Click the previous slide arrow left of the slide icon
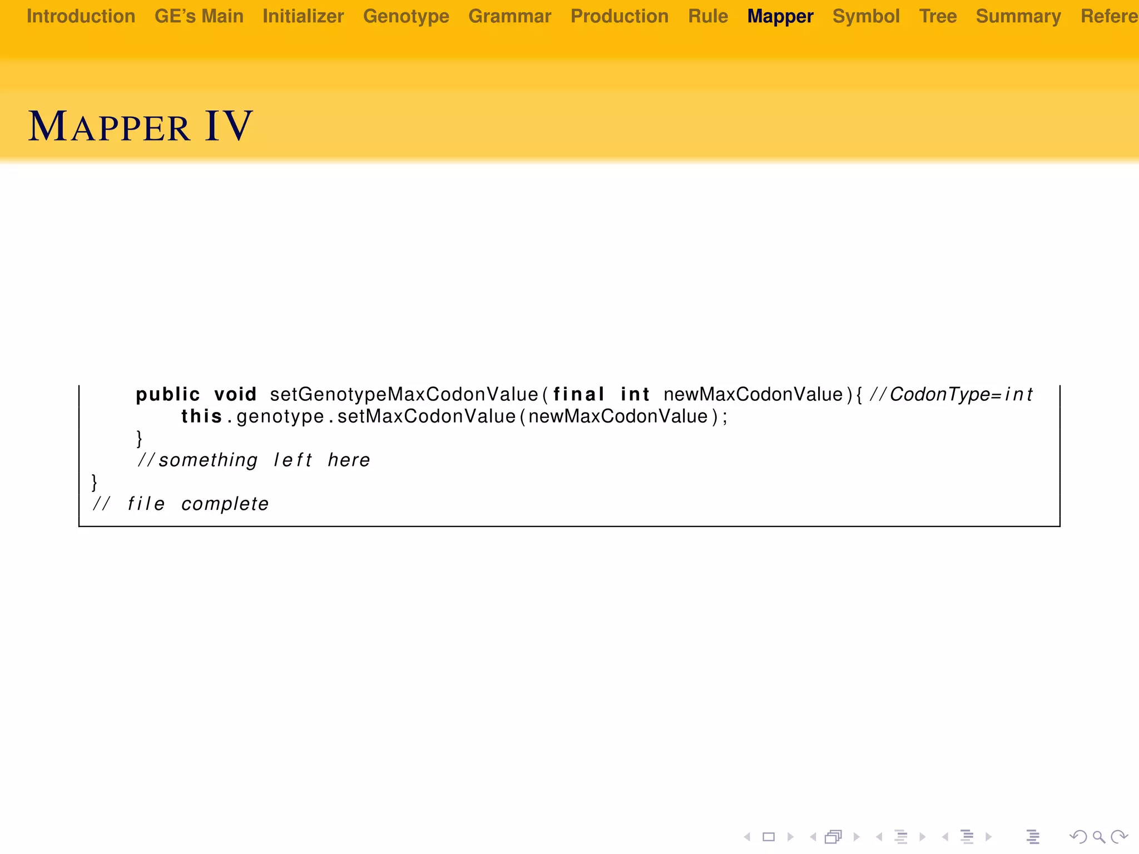The height and width of the screenshot is (854, 1139). click(x=747, y=837)
